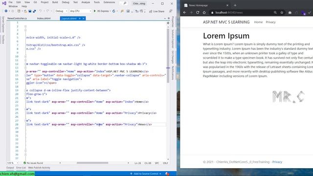
Task: Click the search magnifier in VS title bar
Action: [125, 3]
